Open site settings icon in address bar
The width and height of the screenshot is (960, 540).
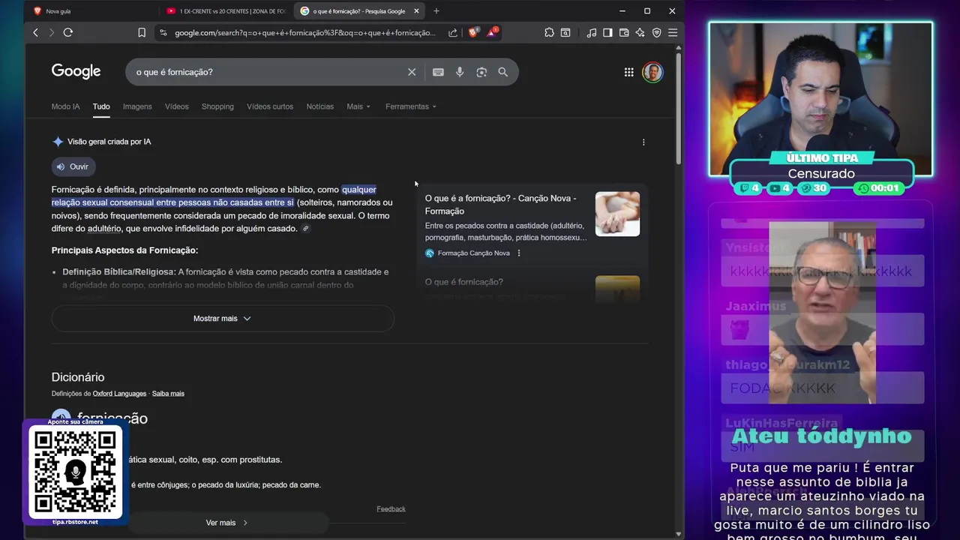click(163, 32)
